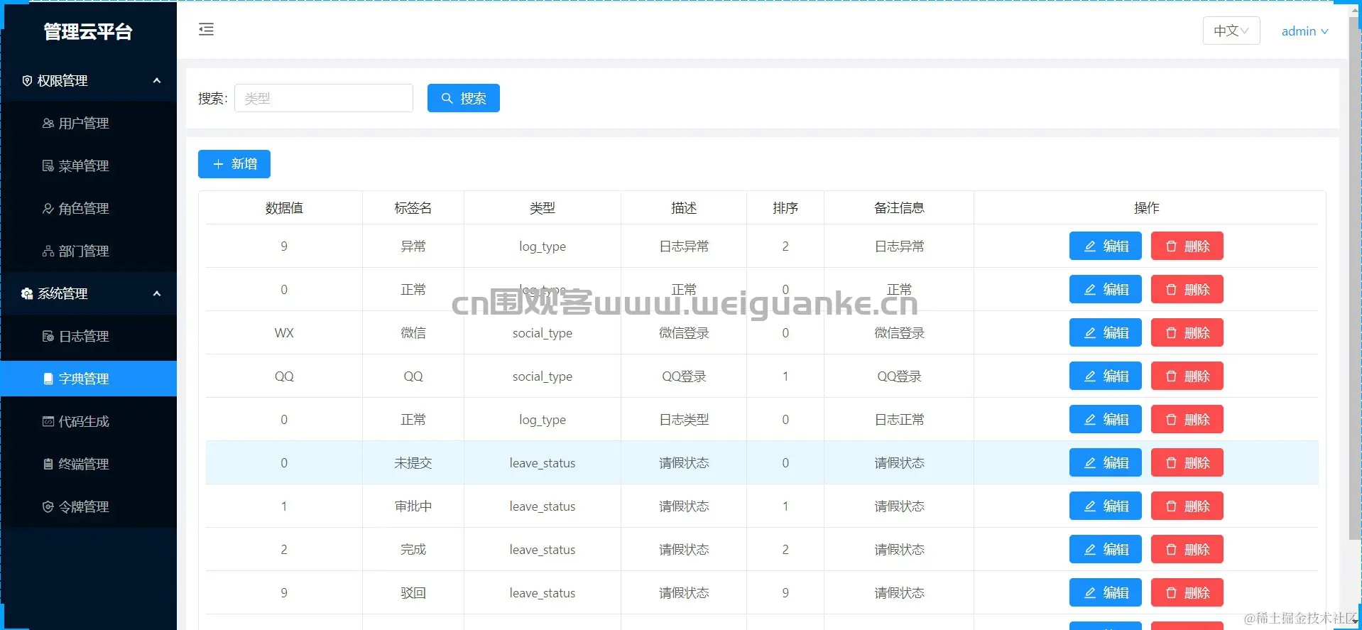Edit the 未提交 leave_status row
The width and height of the screenshot is (1362, 630).
point(1105,463)
